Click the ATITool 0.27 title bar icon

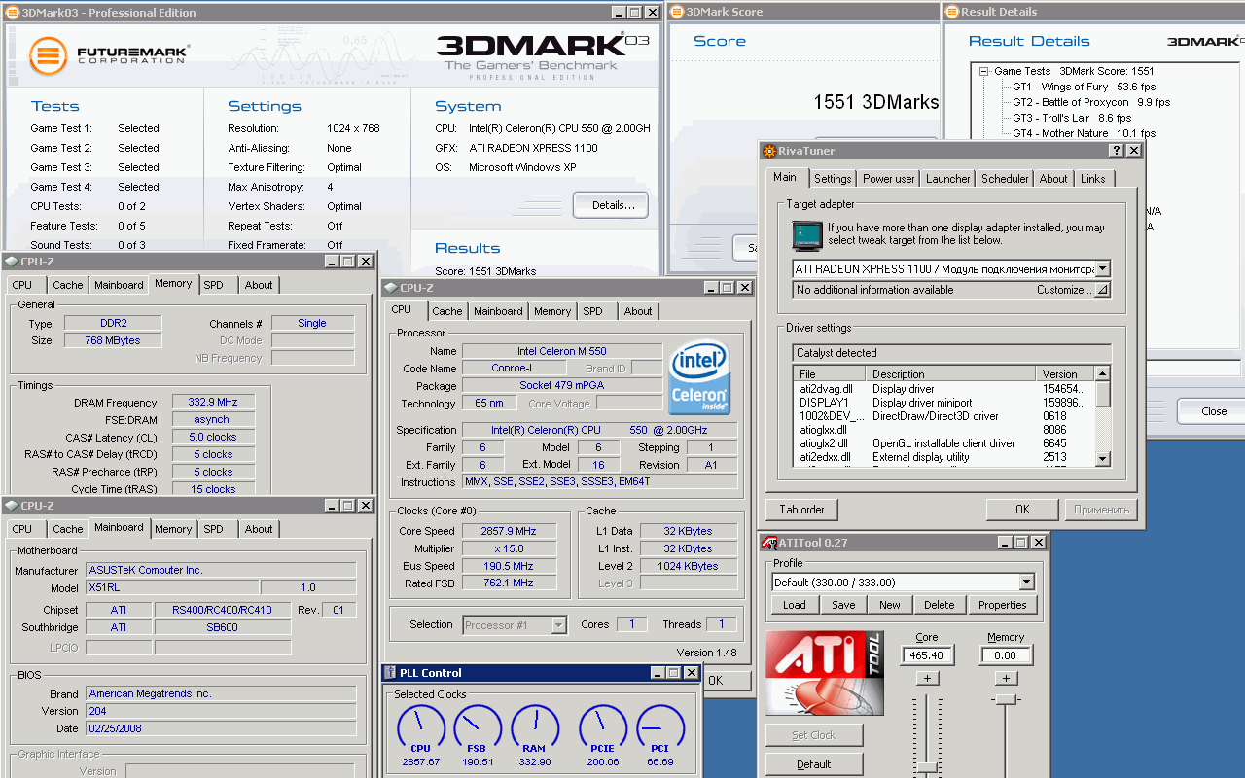click(x=769, y=543)
